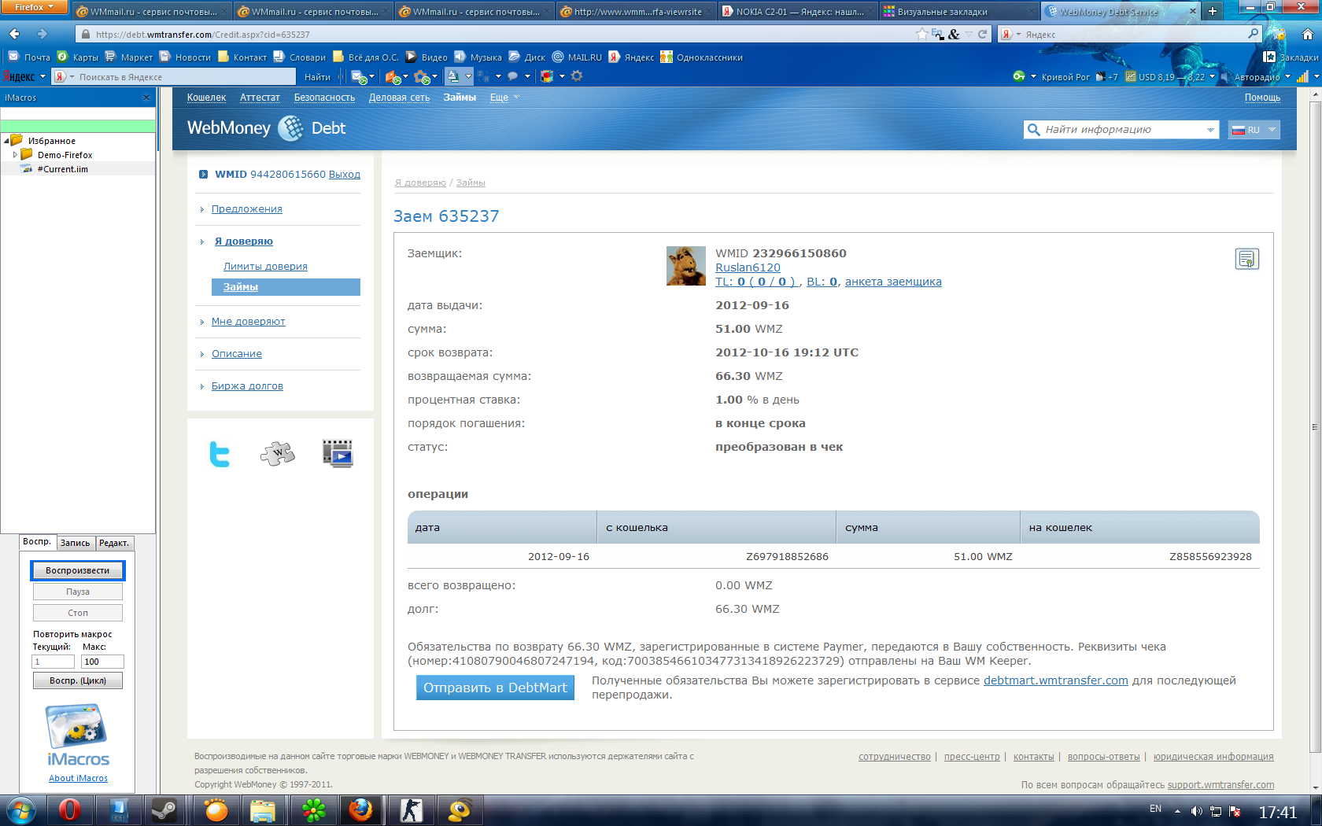This screenshot has height=826, width=1322.
Task: Open Windows Explorer folder in taskbar
Action: click(x=263, y=810)
